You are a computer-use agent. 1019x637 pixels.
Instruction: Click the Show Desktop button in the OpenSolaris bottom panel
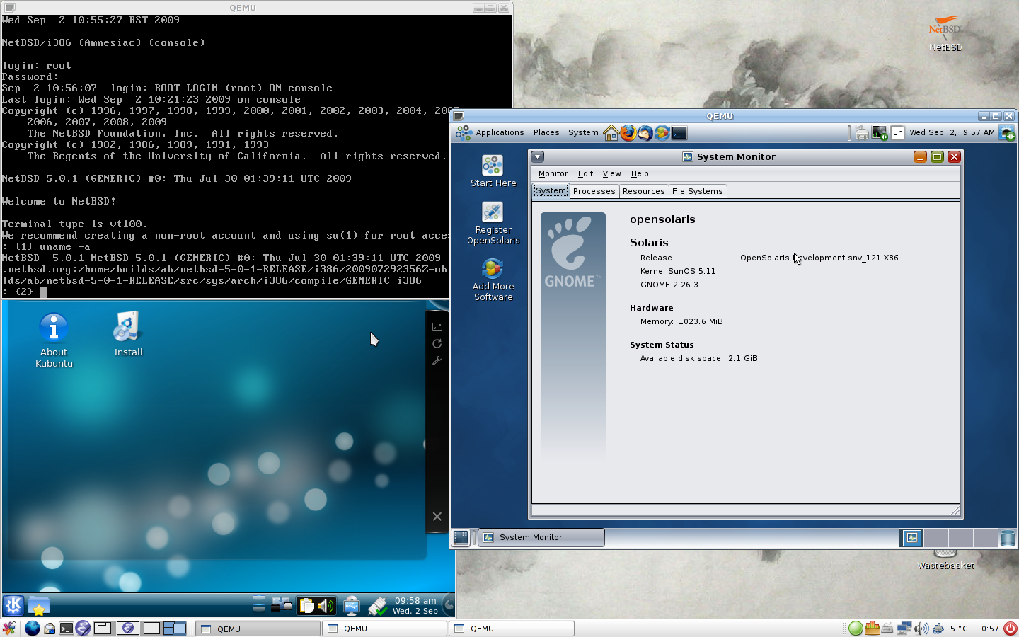tap(461, 538)
